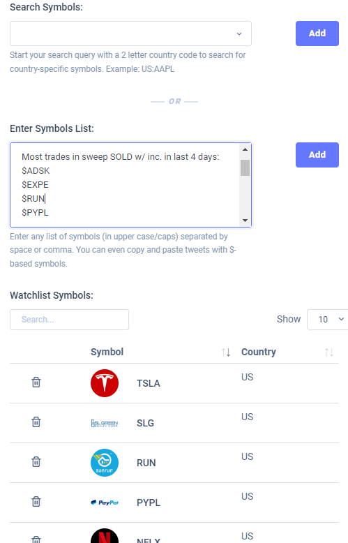Screen dimensions: 348x543
Task: Click the SL Green logo icon
Action: click(x=105, y=423)
